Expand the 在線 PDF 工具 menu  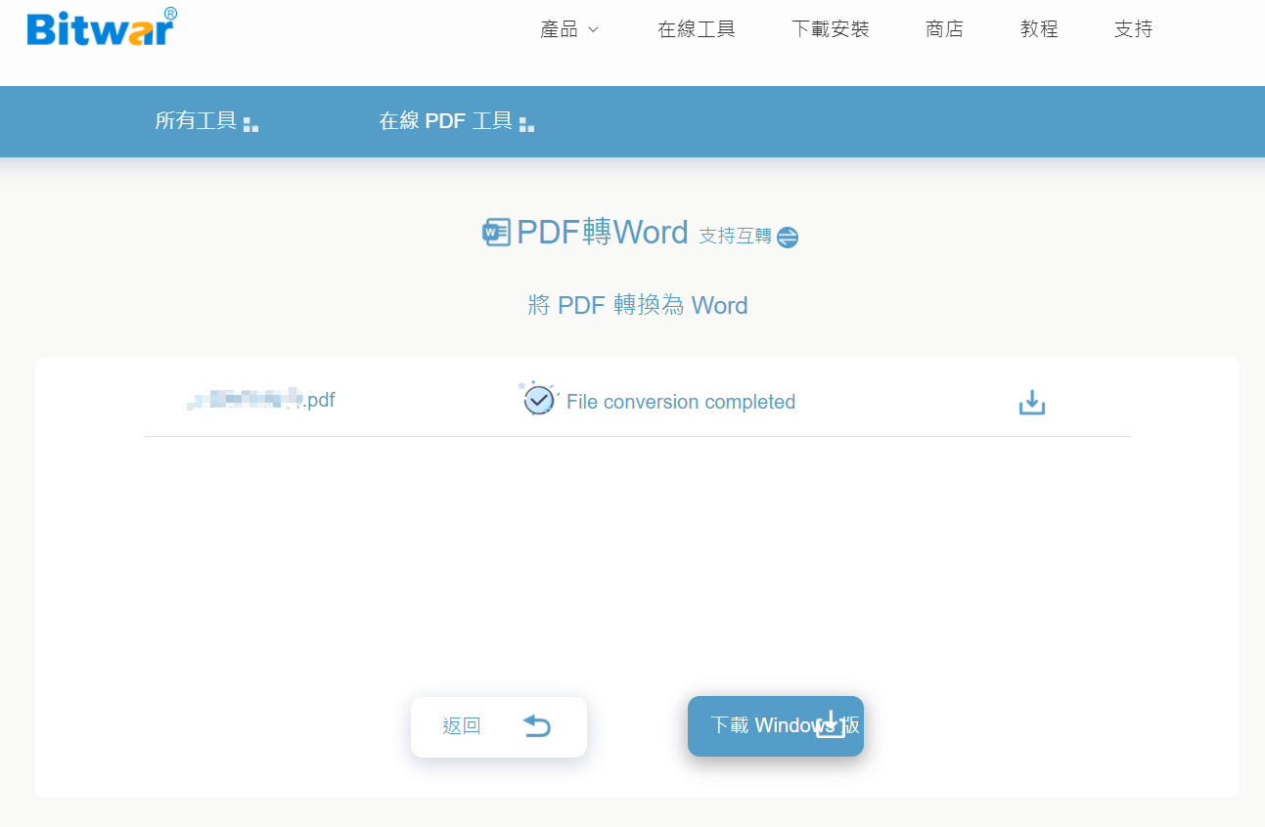click(x=457, y=121)
